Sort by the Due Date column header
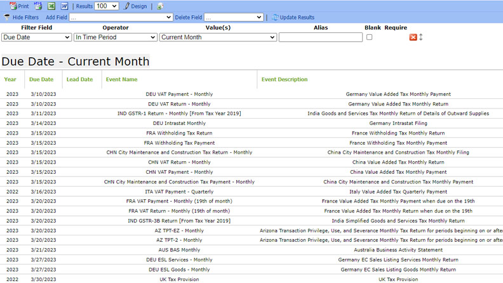Viewport: 503px width, 283px height. click(x=41, y=79)
